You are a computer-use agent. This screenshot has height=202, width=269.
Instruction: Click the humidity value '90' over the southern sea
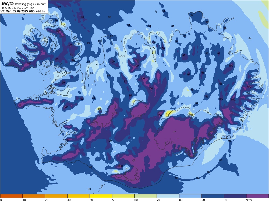tap(89, 189)
